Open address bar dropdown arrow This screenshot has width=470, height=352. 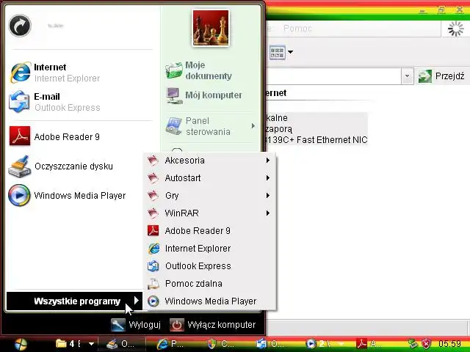[x=407, y=76]
